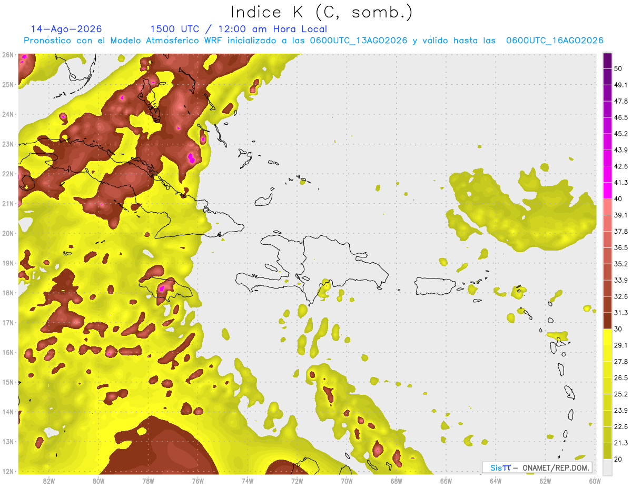Click the "49.1" colorbar value
This screenshot has width=632, height=488.
point(620,85)
